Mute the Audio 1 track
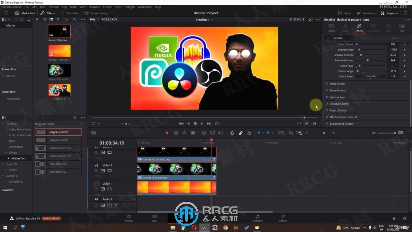Screen dimensions: 412x232 coord(116,205)
